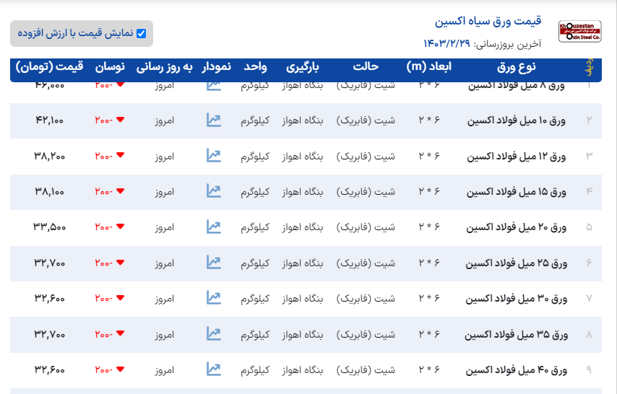Show chart icon for 15 mm Oxin sheet
Viewport: 617px width, 394px height.
tap(213, 191)
